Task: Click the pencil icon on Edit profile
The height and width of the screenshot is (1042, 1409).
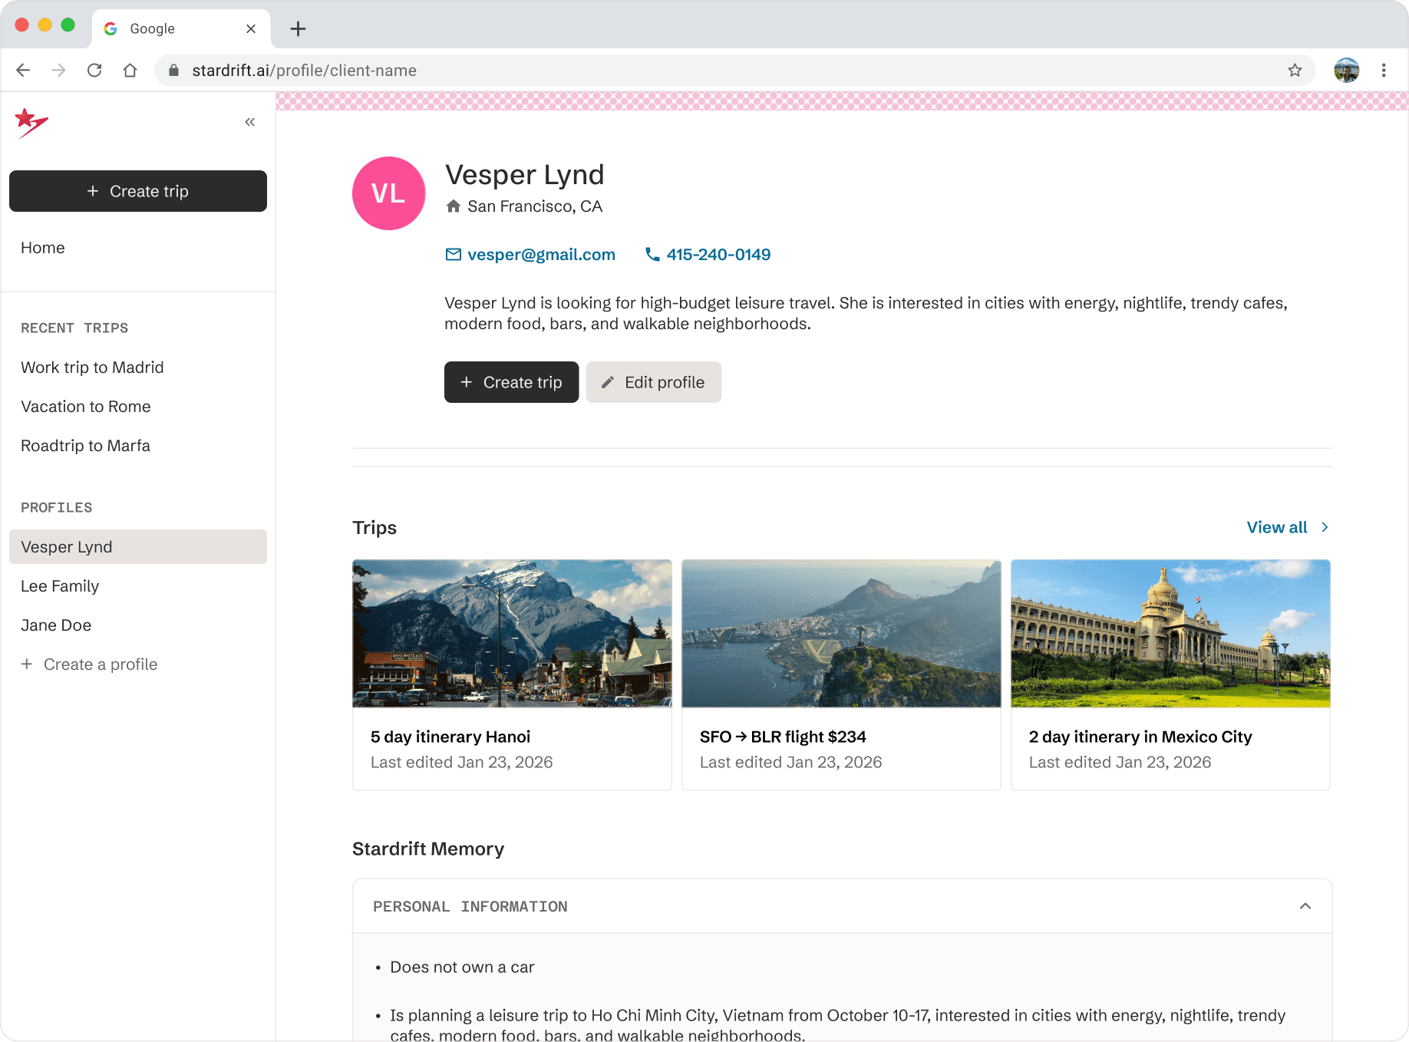Action: pos(609,382)
